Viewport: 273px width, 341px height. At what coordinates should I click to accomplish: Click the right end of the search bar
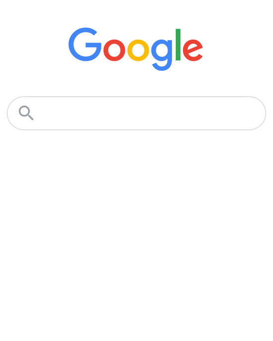(257, 113)
